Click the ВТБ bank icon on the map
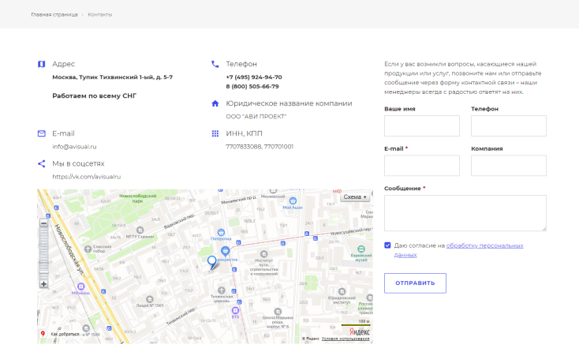Viewport: 579px width, 363px height. click(235, 310)
